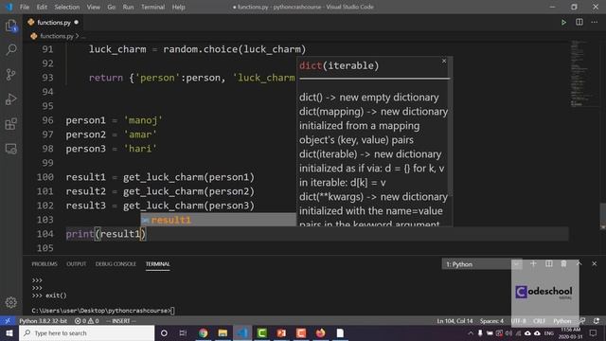Open the Remote Explorer view
The height and width of the screenshot is (341, 606).
coord(11,149)
